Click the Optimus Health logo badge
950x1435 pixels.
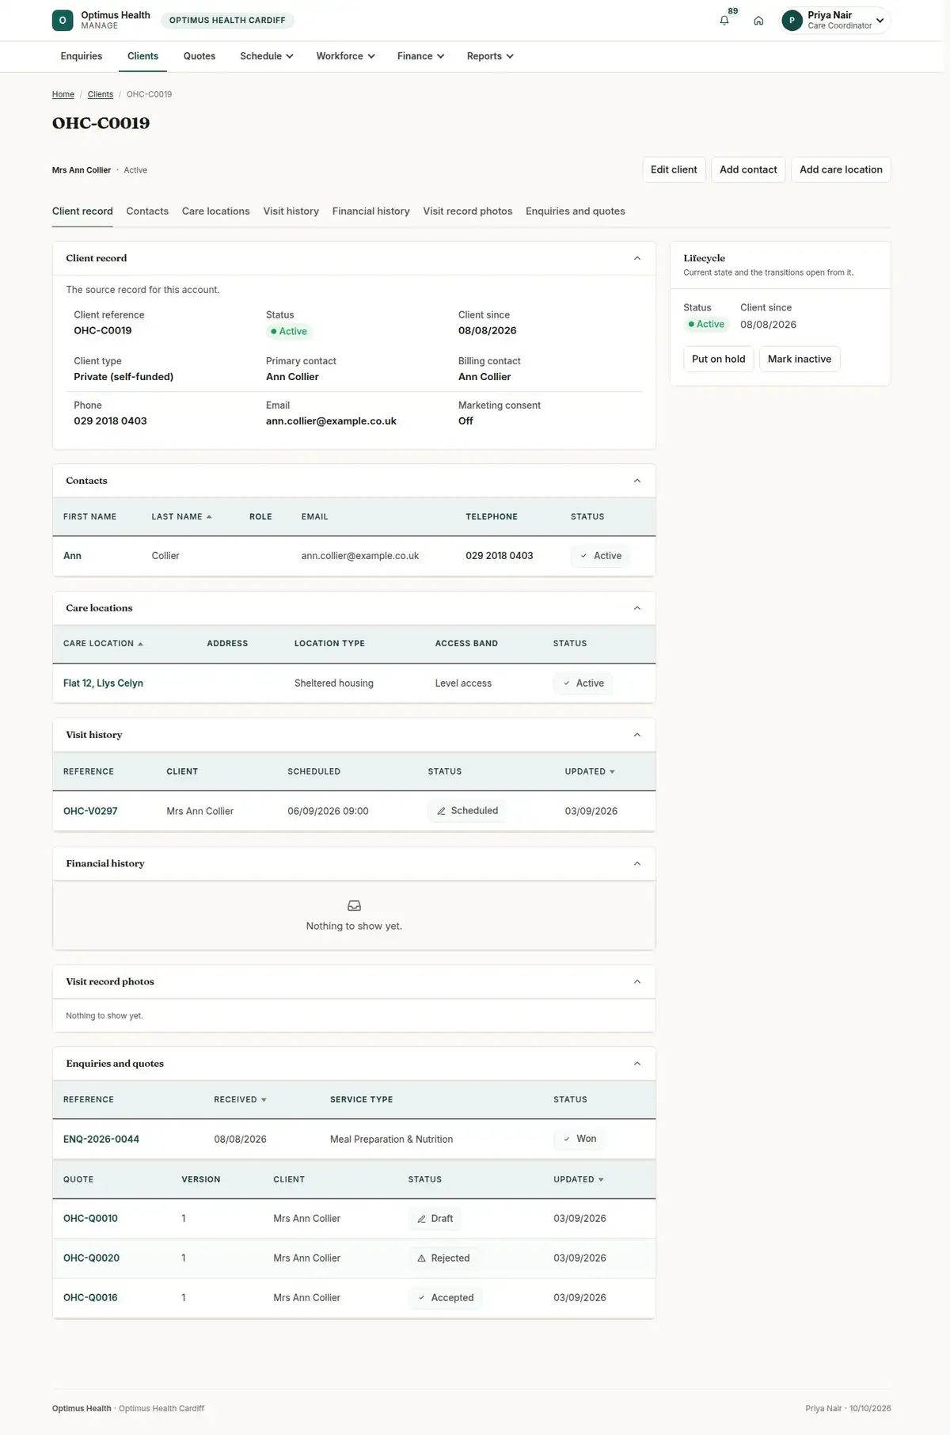tap(63, 21)
